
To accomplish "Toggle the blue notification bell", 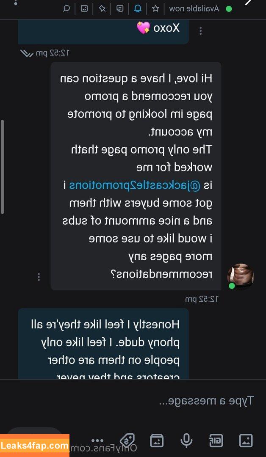I will 137,8.
